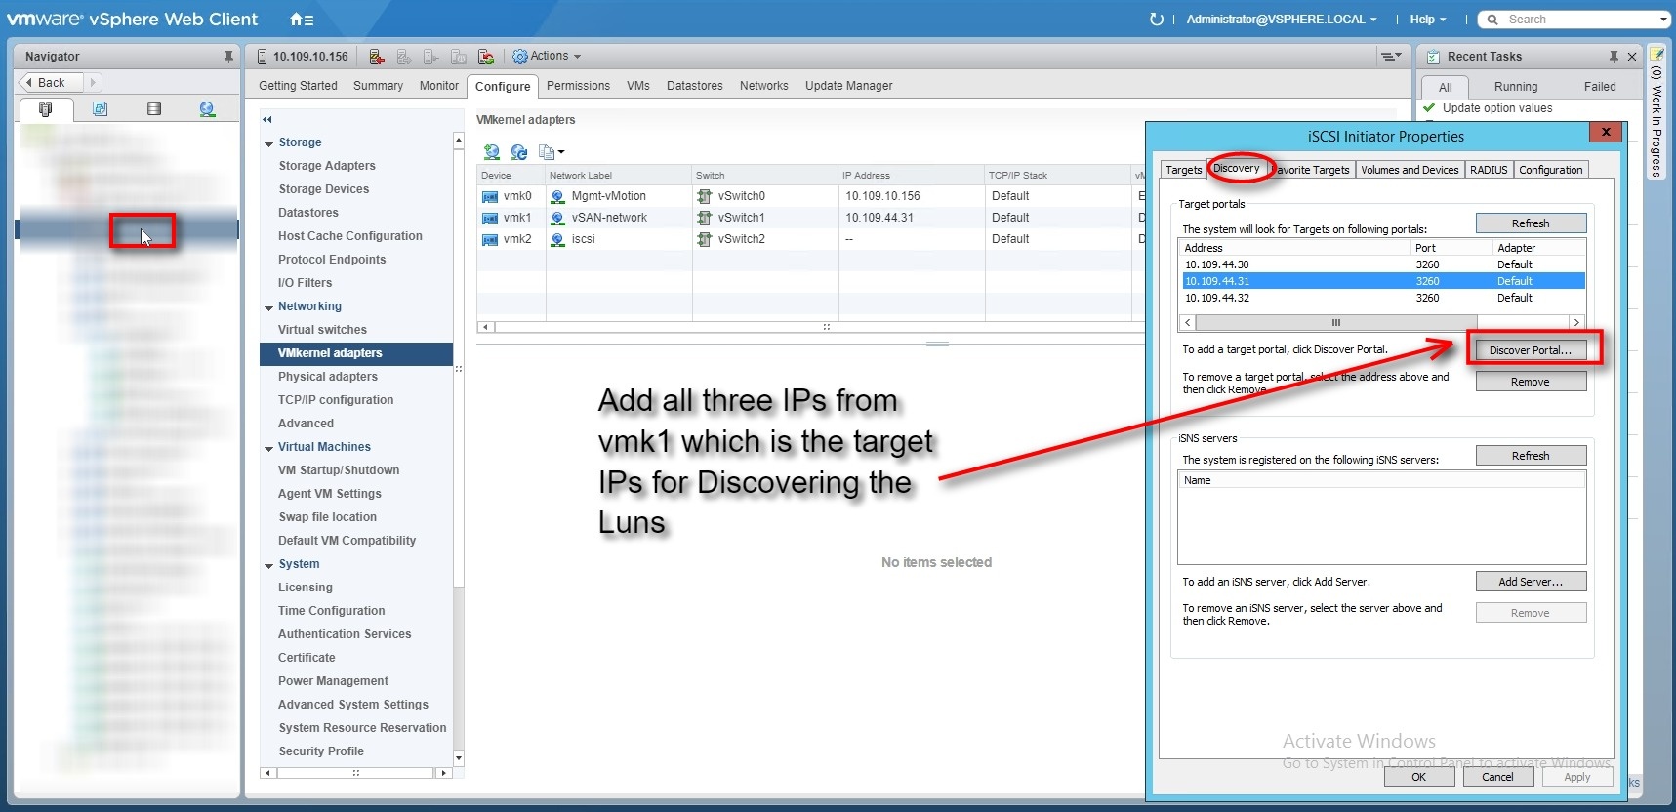Pin the Recent Tasks panel
Image resolution: width=1676 pixels, height=812 pixels.
[x=1614, y=57]
